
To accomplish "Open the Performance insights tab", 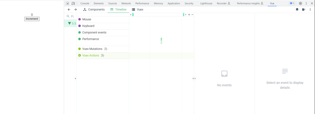I will 250,3.
